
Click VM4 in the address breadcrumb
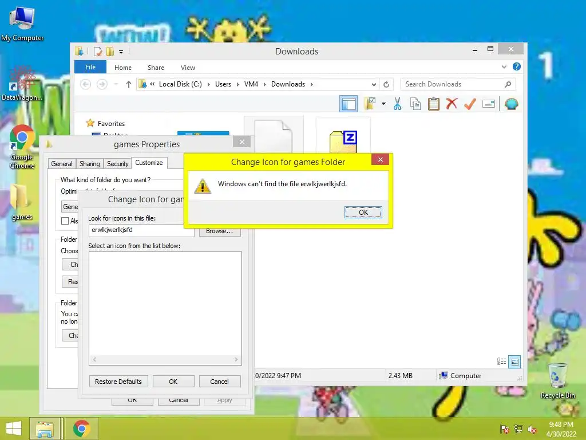click(251, 84)
